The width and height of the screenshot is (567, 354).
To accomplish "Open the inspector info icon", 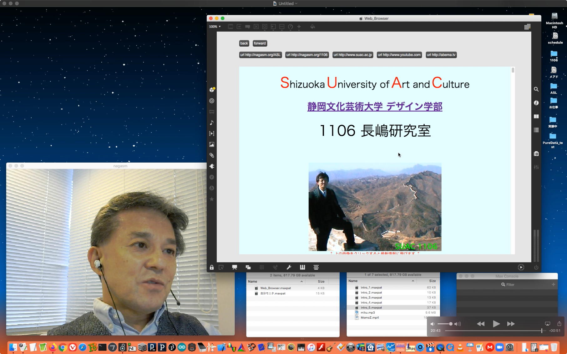I will pyautogui.click(x=536, y=103).
